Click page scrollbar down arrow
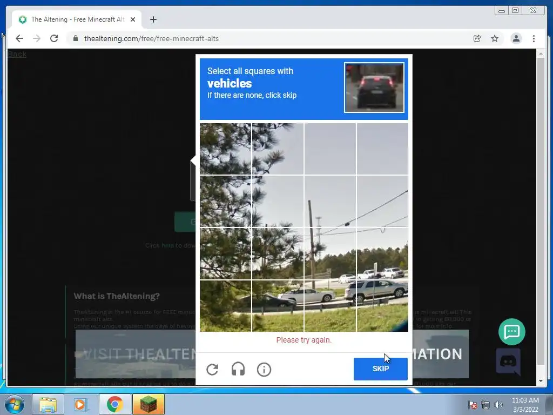553x415 pixels. 541,381
